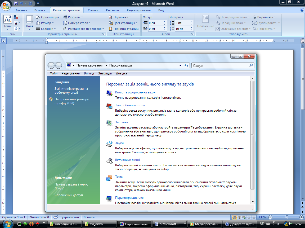The image size is (305, 228).
Task: Click Page Borders (Границы страниц)
Action: pyautogui.click(x=124, y=29)
